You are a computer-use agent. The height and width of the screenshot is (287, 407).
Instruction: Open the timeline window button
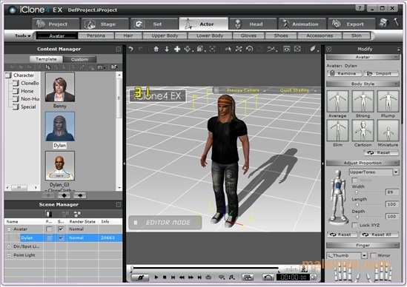[x=248, y=277]
